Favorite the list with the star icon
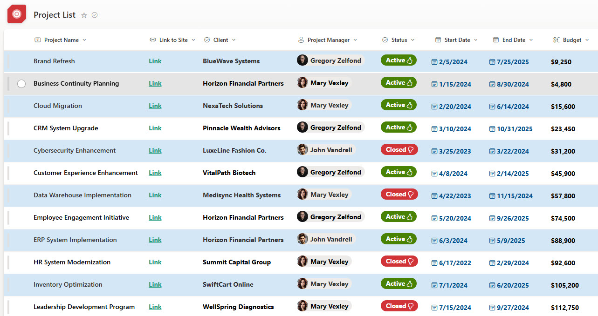This screenshot has width=598, height=316. [x=84, y=15]
